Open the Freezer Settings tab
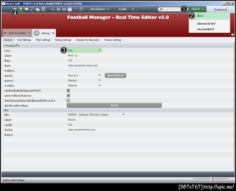This screenshot has width=236, height=191. [113, 40]
